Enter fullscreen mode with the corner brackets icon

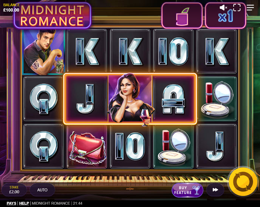click(x=237, y=8)
